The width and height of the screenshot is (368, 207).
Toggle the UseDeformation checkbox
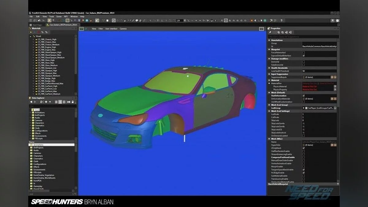click(304, 96)
